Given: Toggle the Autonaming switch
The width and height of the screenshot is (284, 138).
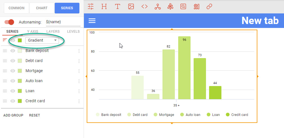Looking at the screenshot, I should tap(10, 22).
